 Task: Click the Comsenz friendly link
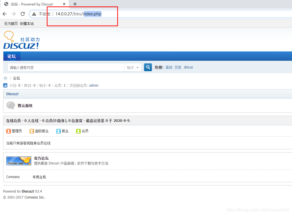pyautogui.click(x=13, y=177)
